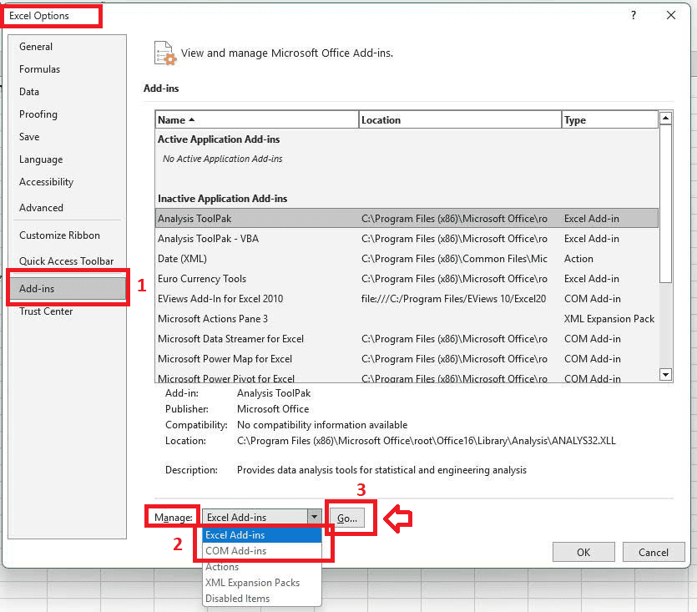Click the scrollbar down arrow
The width and height of the screenshot is (697, 612).
tap(666, 374)
